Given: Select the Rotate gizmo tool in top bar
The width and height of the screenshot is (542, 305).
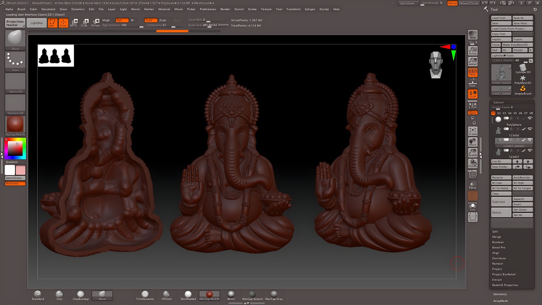Looking at the screenshot, I should click(96, 23).
